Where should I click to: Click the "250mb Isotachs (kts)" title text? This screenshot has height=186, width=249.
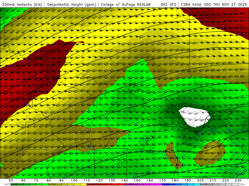pyautogui.click(x=22, y=5)
